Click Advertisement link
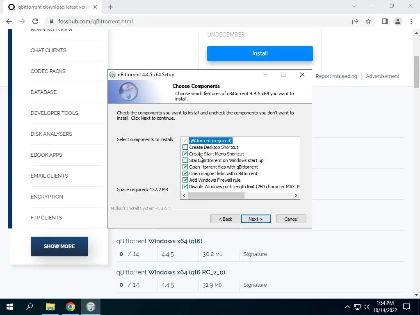 (x=383, y=76)
